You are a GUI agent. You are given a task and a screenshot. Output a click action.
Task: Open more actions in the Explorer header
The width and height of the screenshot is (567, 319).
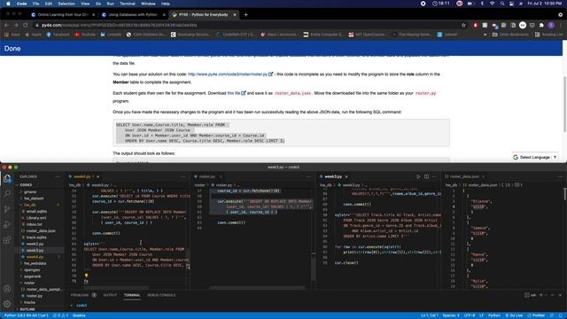tap(58, 176)
